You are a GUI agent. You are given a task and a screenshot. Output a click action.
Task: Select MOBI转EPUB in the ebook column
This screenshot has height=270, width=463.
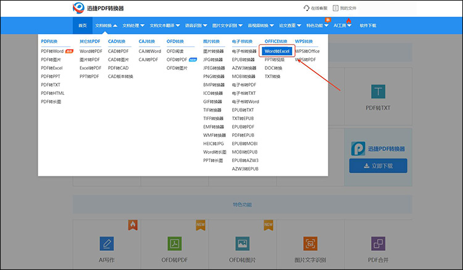coord(245,152)
